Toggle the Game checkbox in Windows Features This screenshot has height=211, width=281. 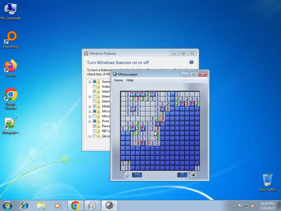tap(94, 82)
